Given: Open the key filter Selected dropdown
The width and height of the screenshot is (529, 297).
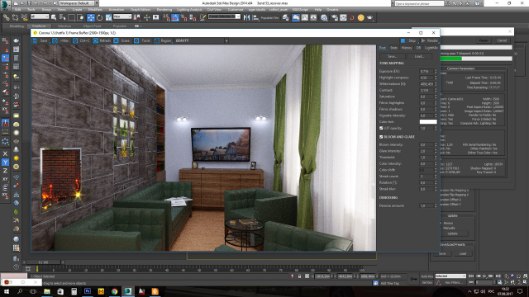Looking at the screenshot, I should click(x=450, y=276).
